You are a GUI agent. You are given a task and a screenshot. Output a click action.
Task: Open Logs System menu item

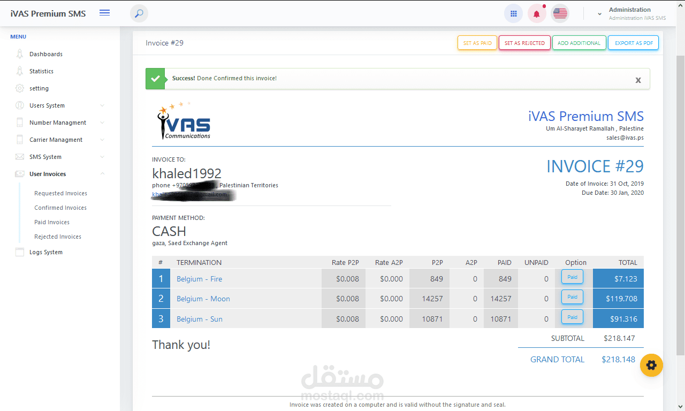tap(46, 252)
